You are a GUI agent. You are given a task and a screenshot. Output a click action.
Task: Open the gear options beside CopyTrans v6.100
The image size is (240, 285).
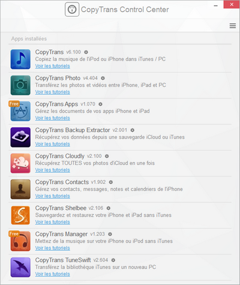tap(86, 52)
